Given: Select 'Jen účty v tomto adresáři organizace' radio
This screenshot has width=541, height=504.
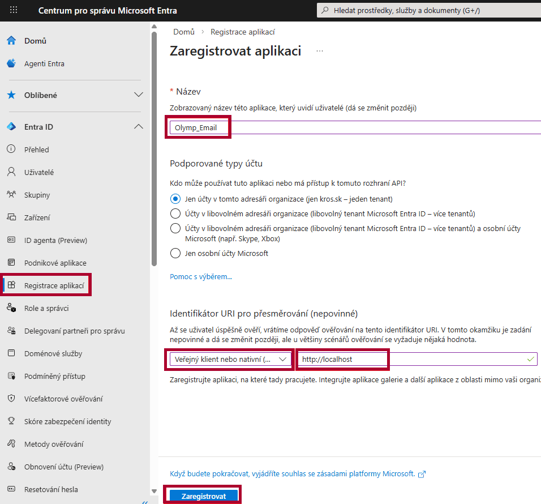Looking at the screenshot, I should click(175, 199).
